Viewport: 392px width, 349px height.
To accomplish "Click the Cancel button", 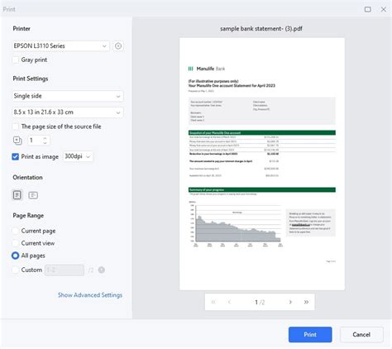I will click(361, 334).
